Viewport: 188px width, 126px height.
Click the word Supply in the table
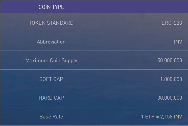click(x=69, y=61)
